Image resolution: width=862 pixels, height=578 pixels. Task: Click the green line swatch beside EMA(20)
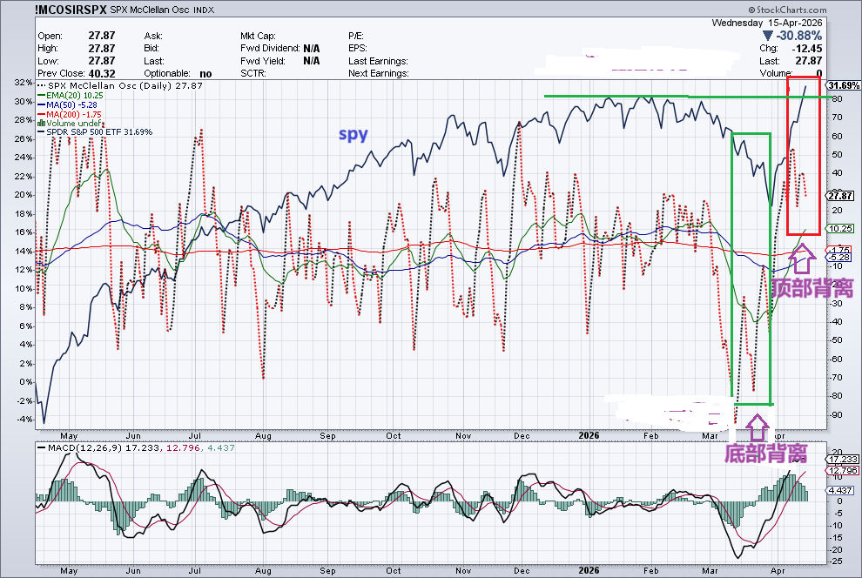pos(41,96)
